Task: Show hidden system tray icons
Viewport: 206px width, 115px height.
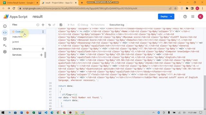Action: (154, 112)
